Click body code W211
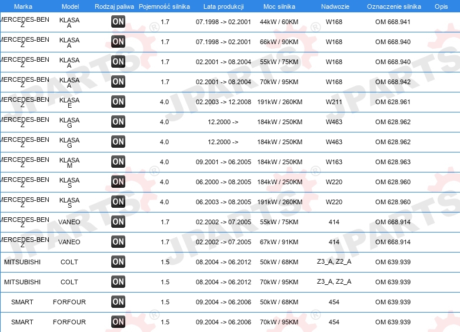 pos(334,102)
